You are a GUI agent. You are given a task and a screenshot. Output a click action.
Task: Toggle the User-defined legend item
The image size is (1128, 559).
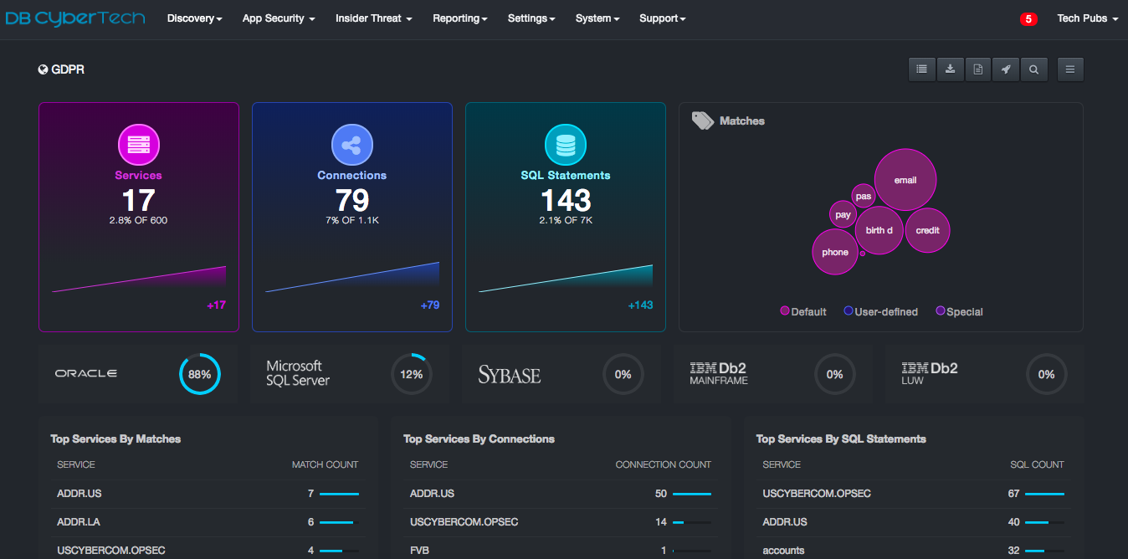[x=881, y=311]
